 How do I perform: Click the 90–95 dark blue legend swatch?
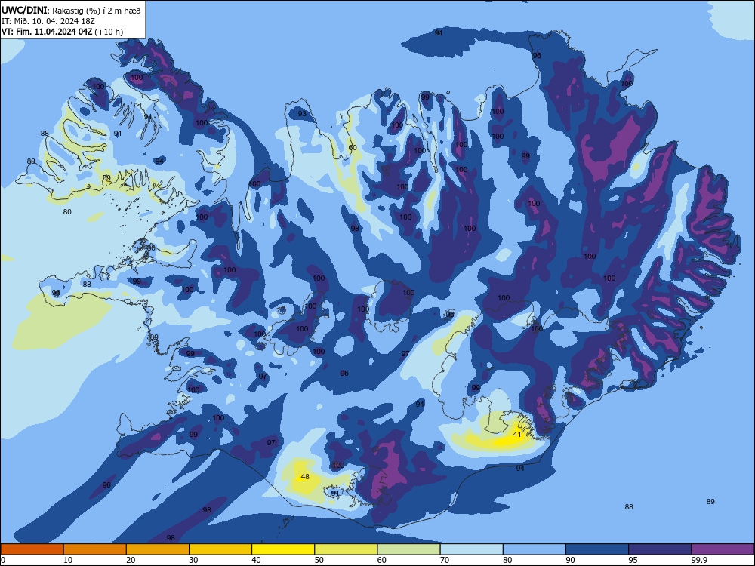coord(597,549)
